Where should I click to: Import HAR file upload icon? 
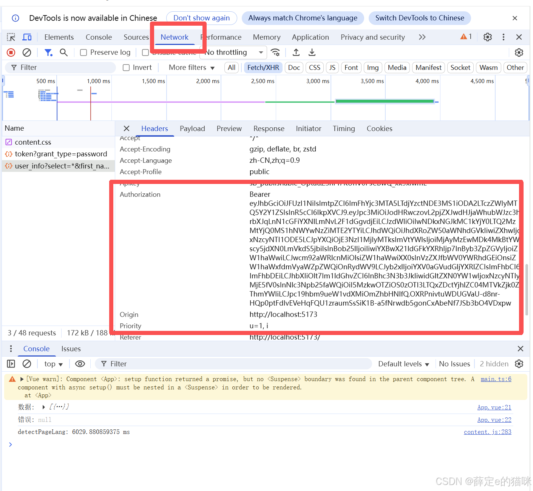296,52
